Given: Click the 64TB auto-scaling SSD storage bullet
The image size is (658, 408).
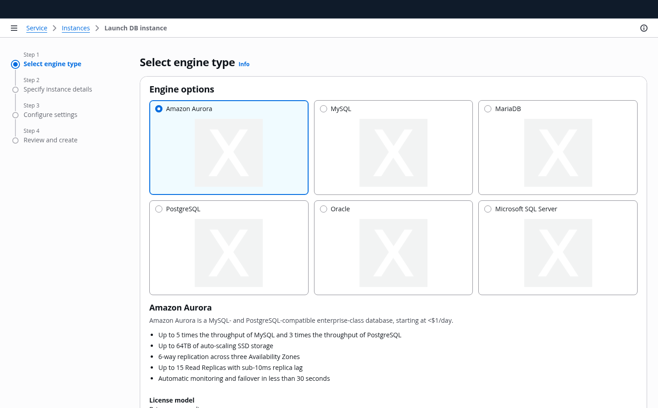Looking at the screenshot, I should pos(216,346).
